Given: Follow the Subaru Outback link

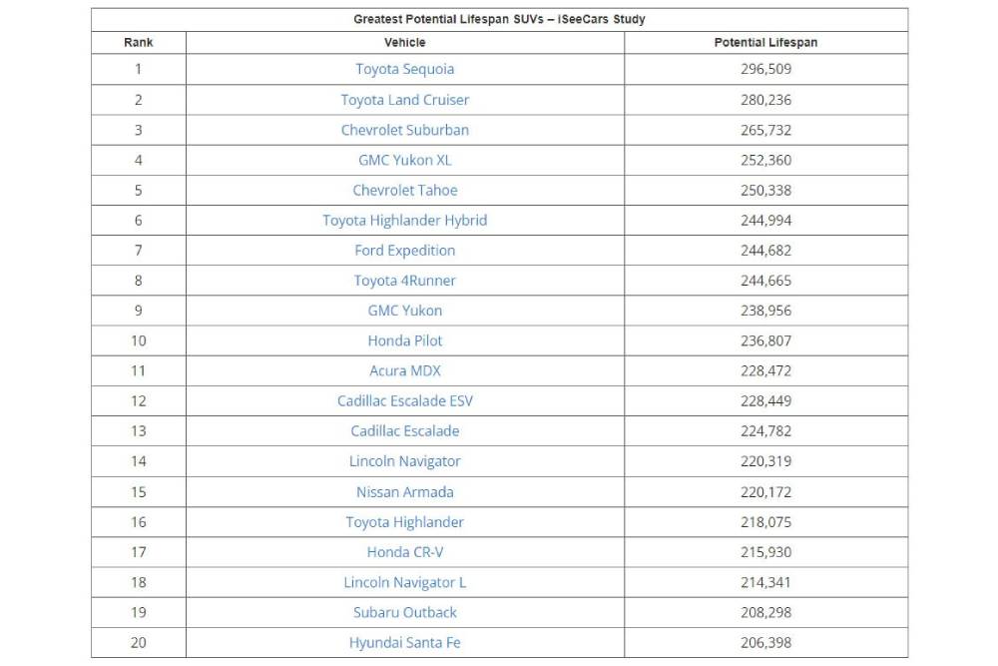Looking at the screenshot, I should coord(404,612).
